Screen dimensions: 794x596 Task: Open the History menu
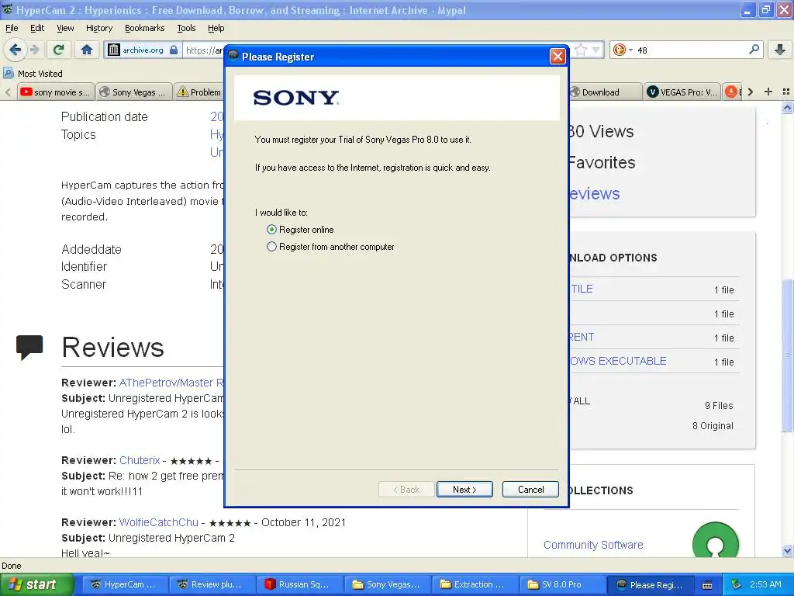(99, 28)
